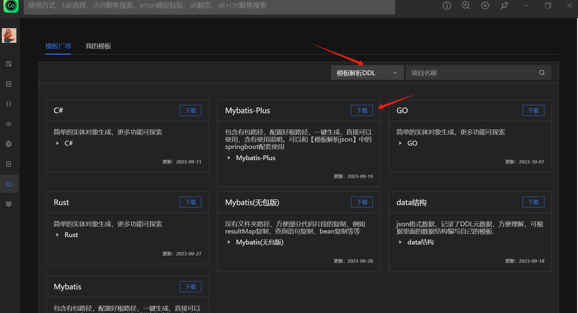Click the user avatar picture

click(x=9, y=35)
